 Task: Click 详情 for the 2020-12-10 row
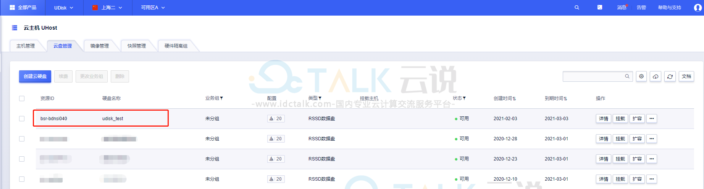pyautogui.click(x=604, y=179)
